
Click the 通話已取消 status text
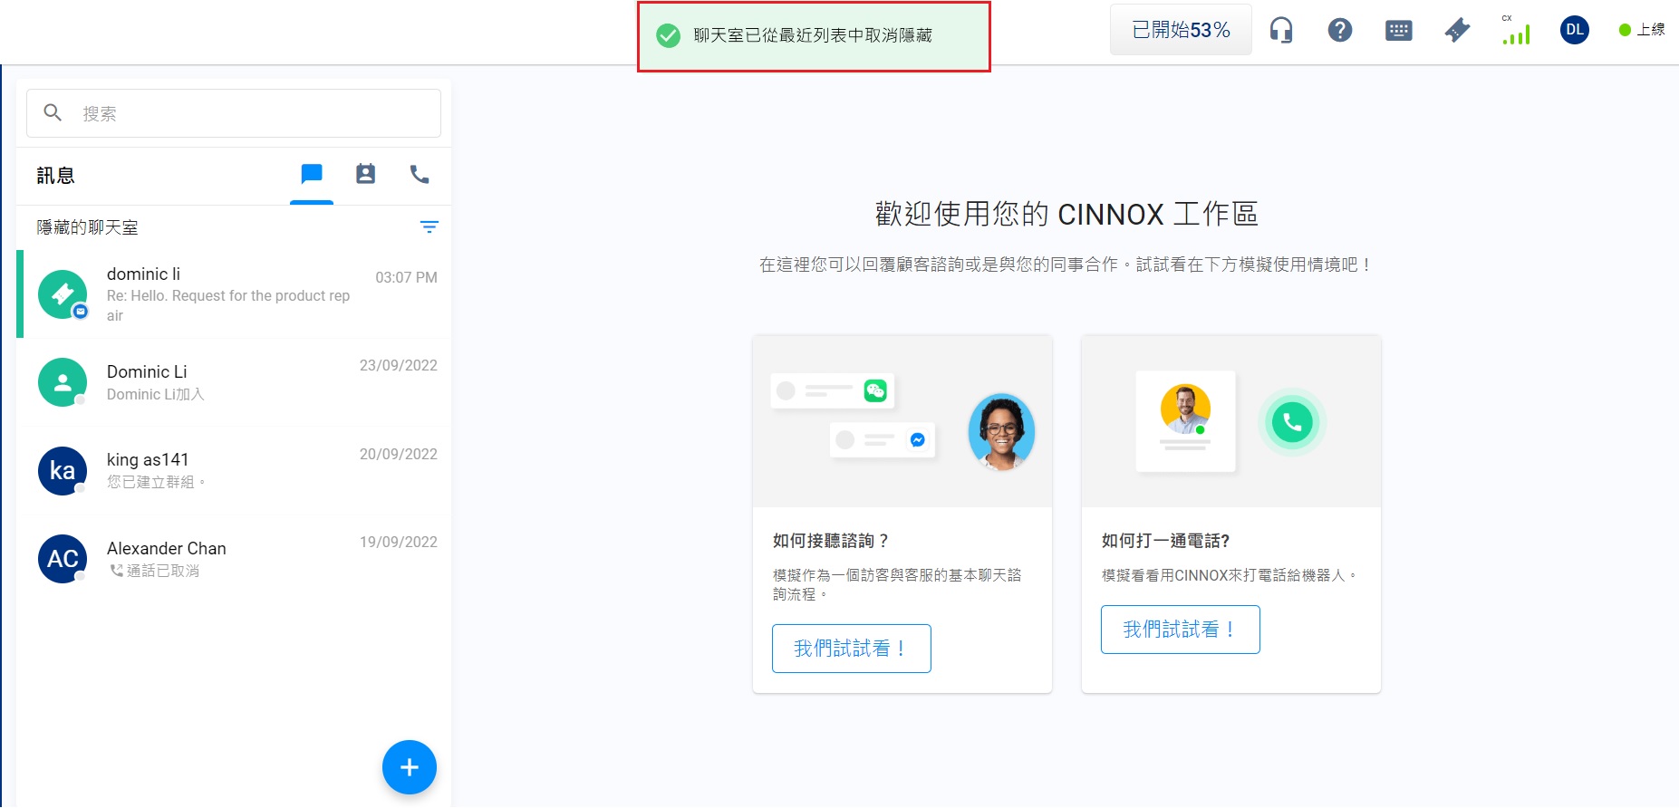(163, 571)
